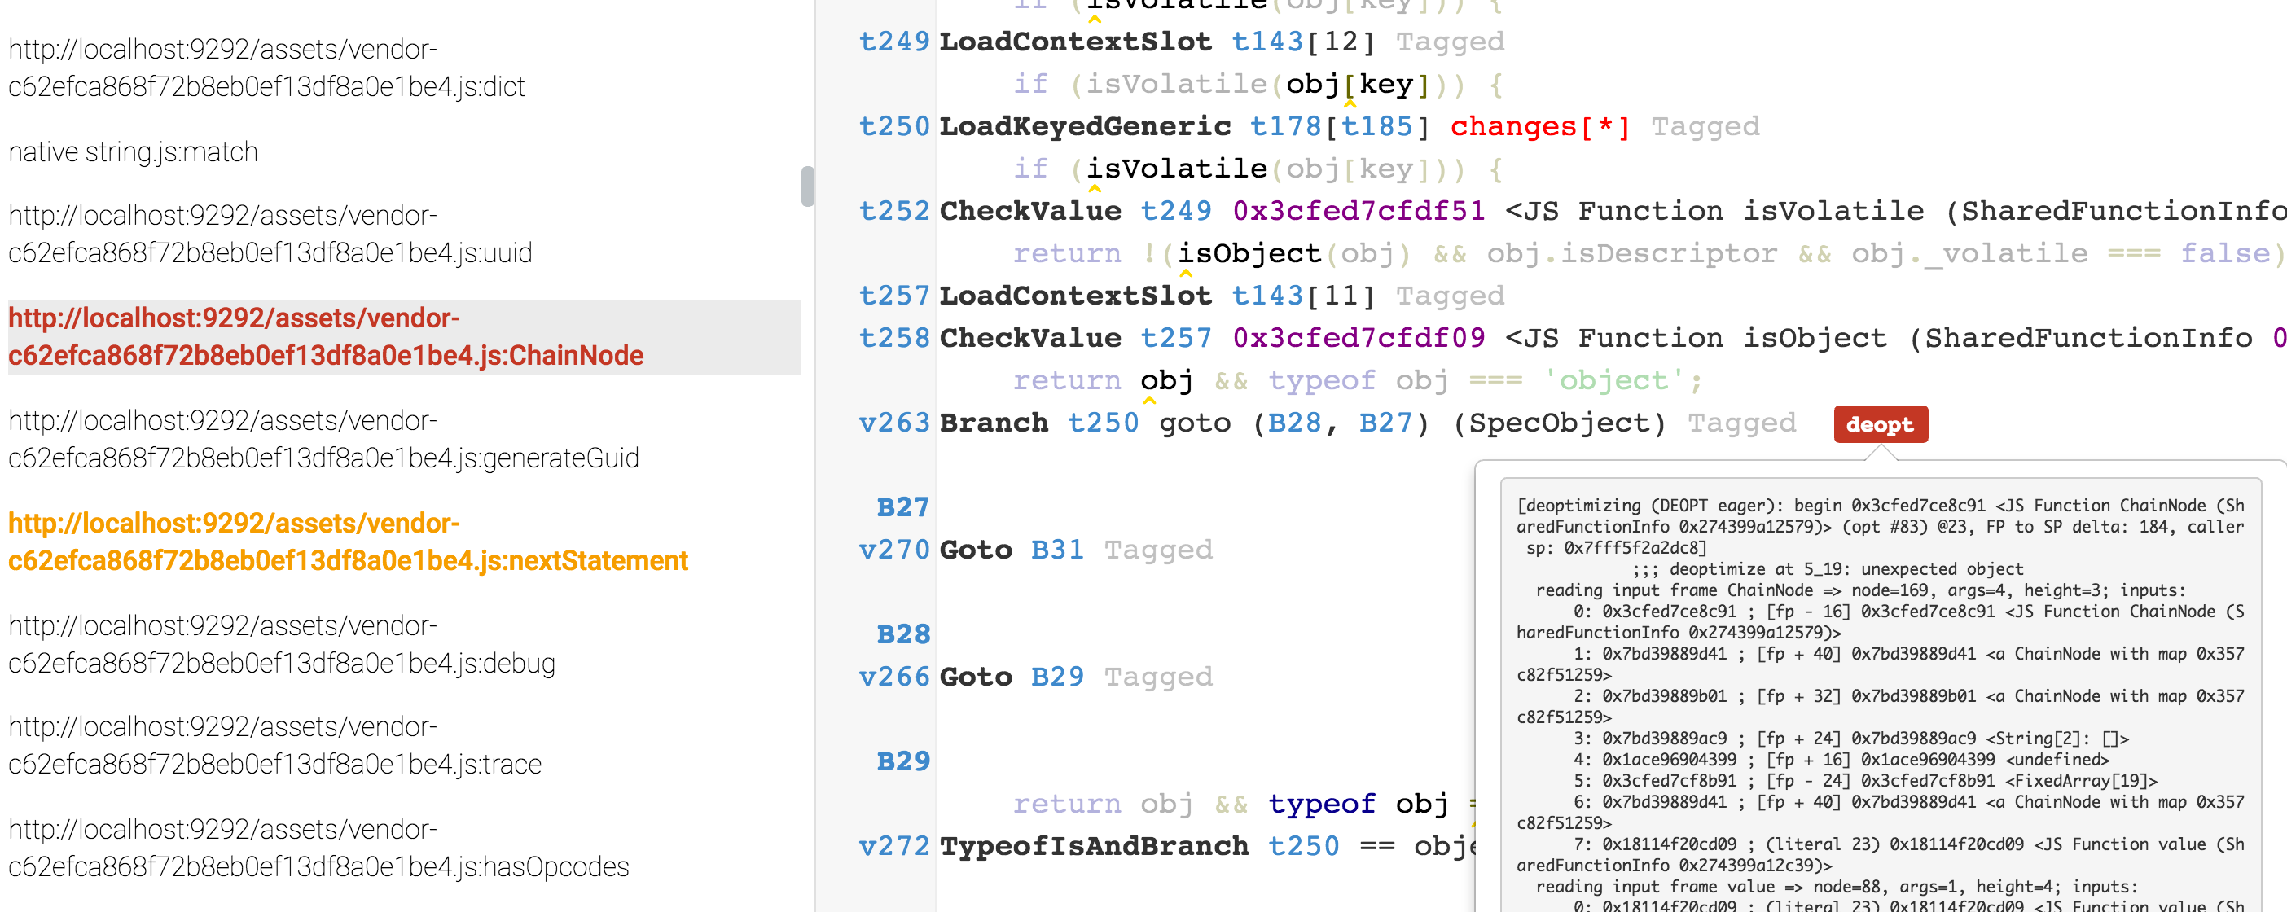2287x912 pixels.
Task: Click source line 'return obj && typeof obj' above v263
Action: tap(1358, 380)
